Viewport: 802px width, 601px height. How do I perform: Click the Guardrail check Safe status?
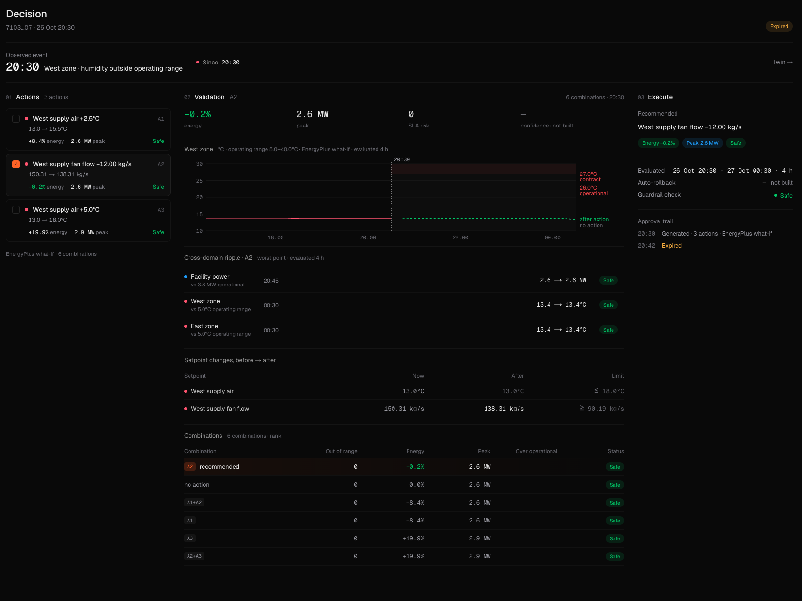tap(784, 195)
